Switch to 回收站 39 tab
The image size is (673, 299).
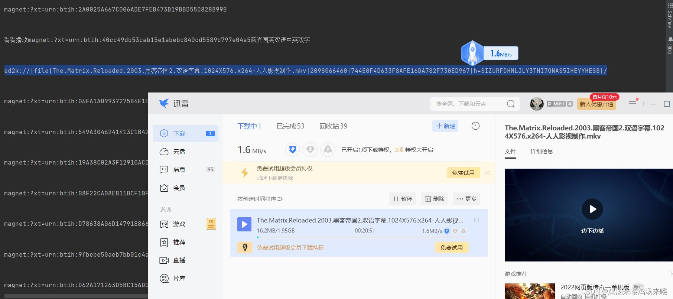(333, 126)
